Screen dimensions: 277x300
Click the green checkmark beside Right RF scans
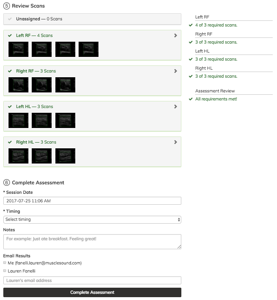tap(10, 71)
